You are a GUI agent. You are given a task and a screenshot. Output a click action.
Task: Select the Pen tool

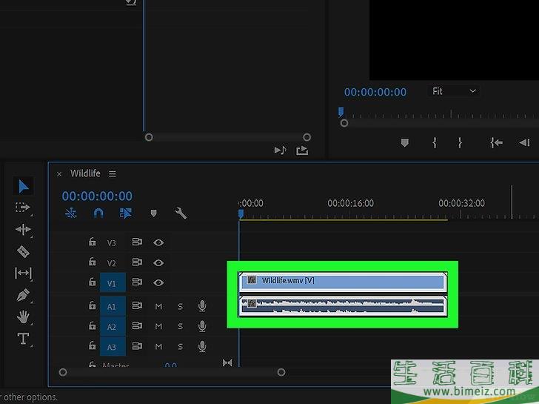click(x=23, y=295)
